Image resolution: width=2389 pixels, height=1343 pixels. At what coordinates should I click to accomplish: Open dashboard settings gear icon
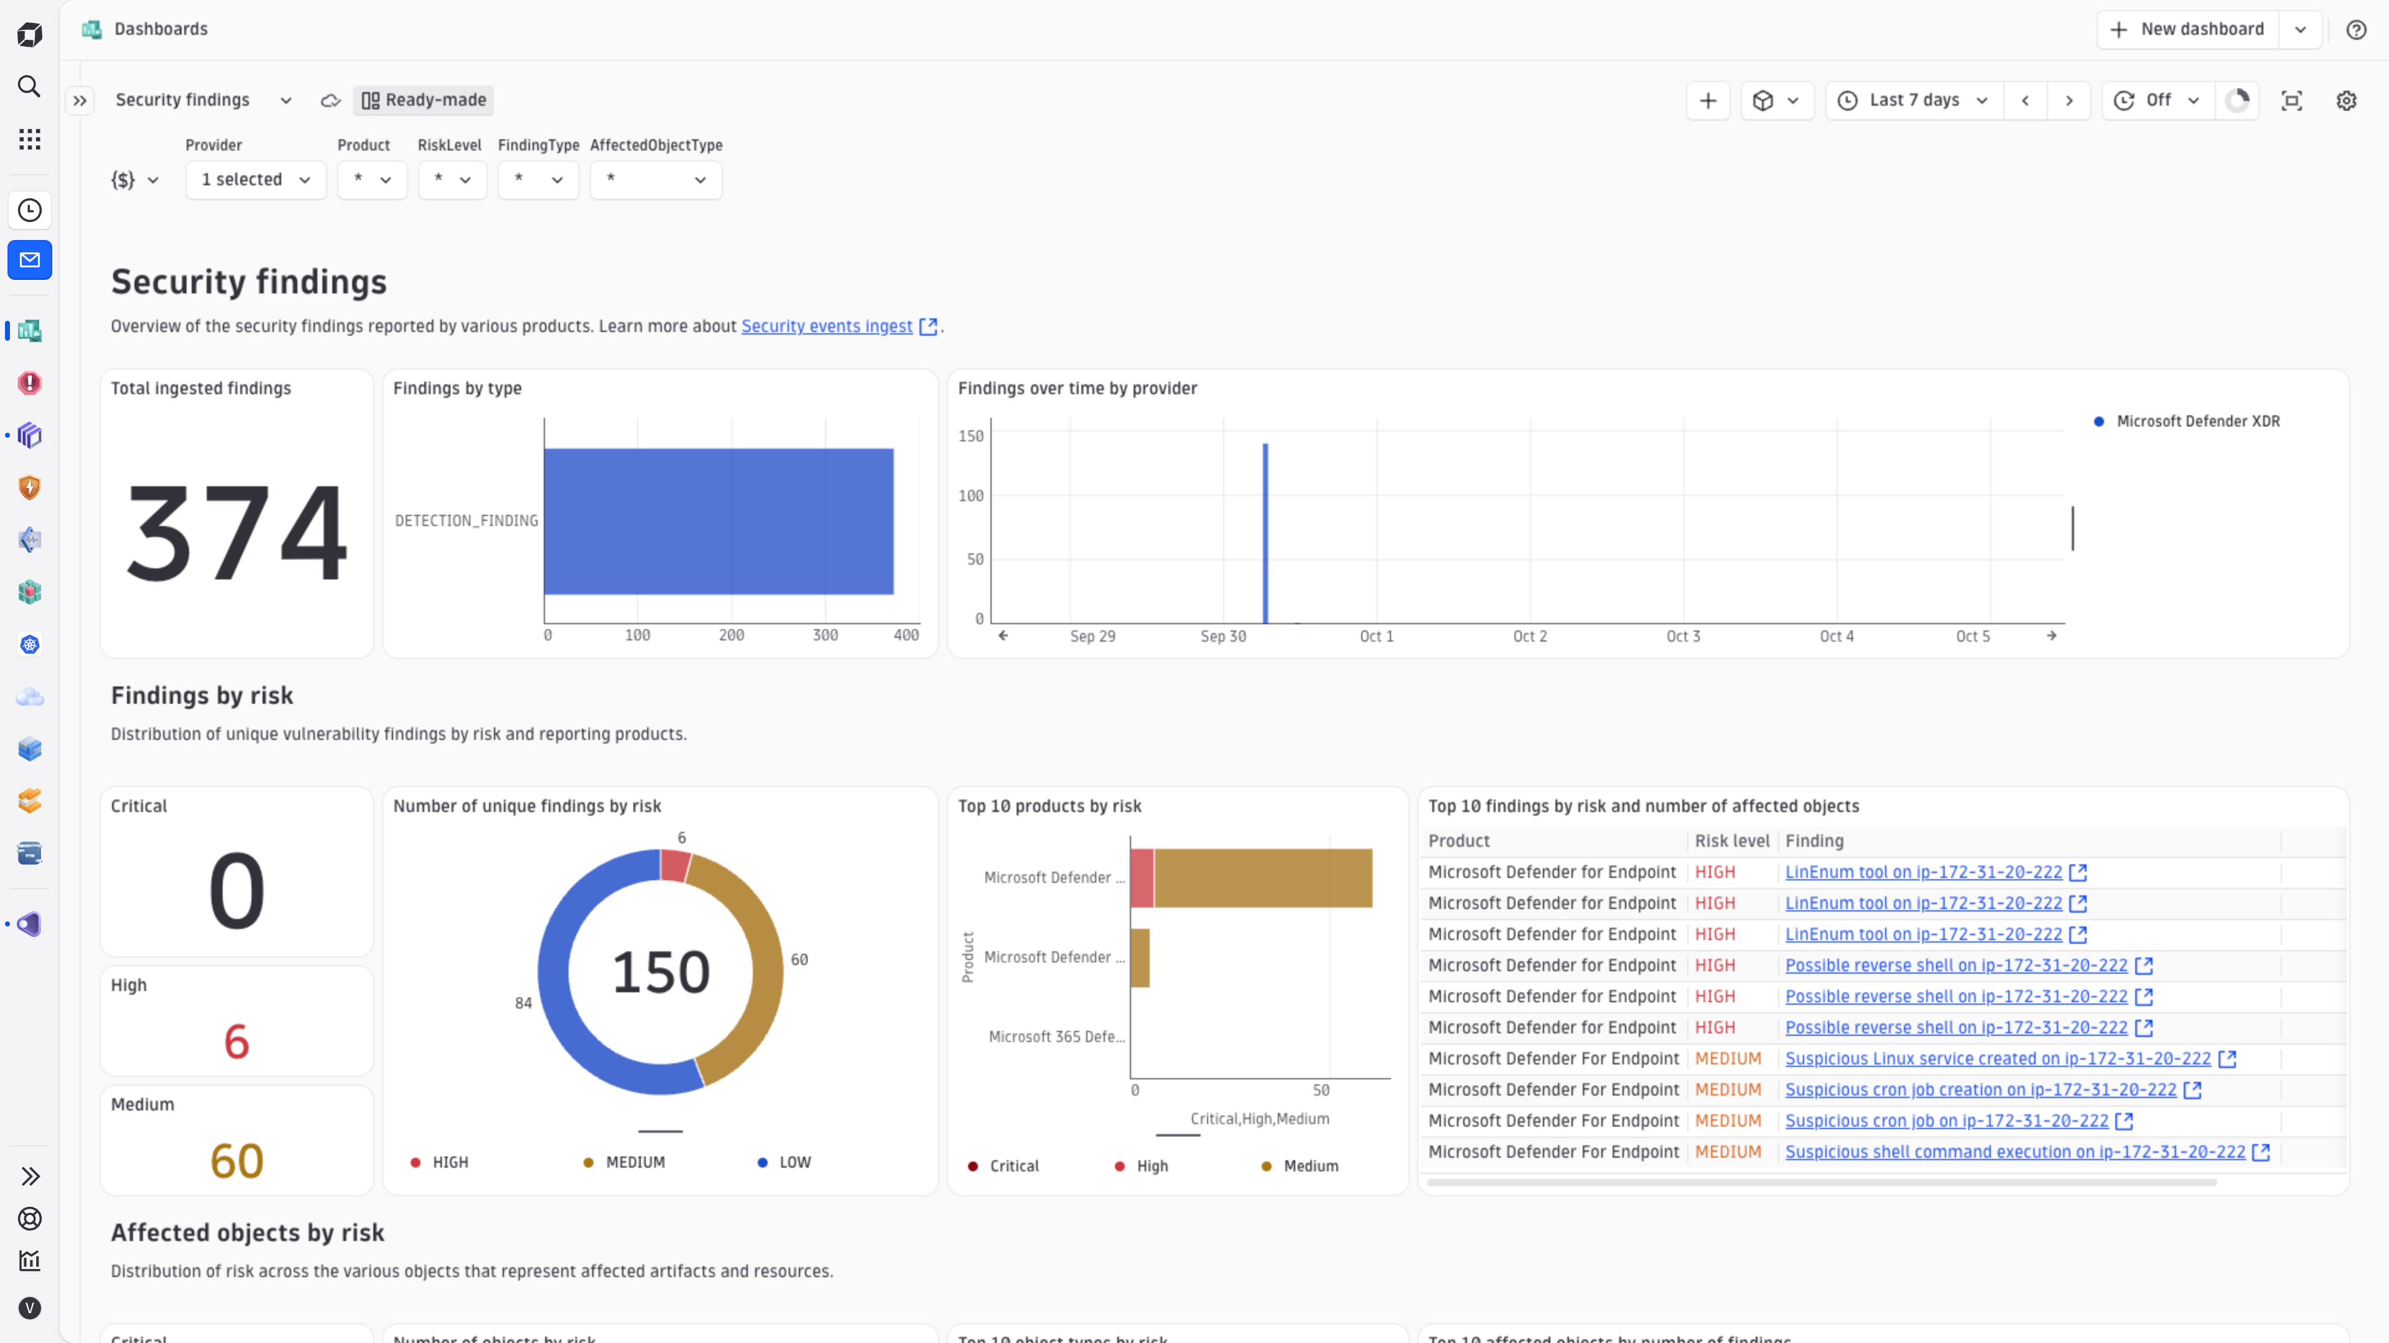[2346, 100]
